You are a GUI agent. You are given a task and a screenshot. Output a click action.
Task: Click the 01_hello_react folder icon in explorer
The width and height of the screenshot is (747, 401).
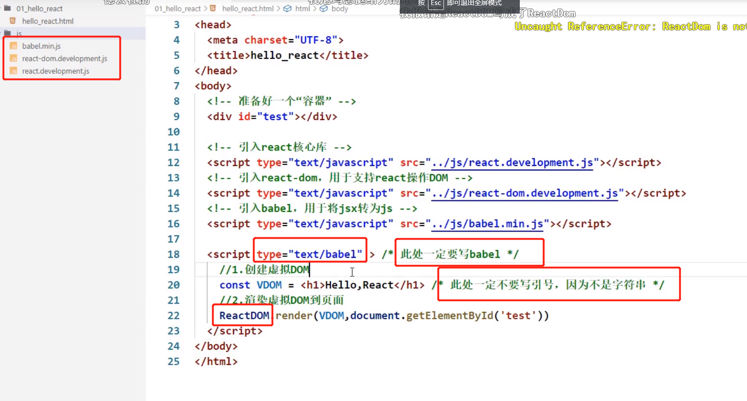[x=7, y=8]
